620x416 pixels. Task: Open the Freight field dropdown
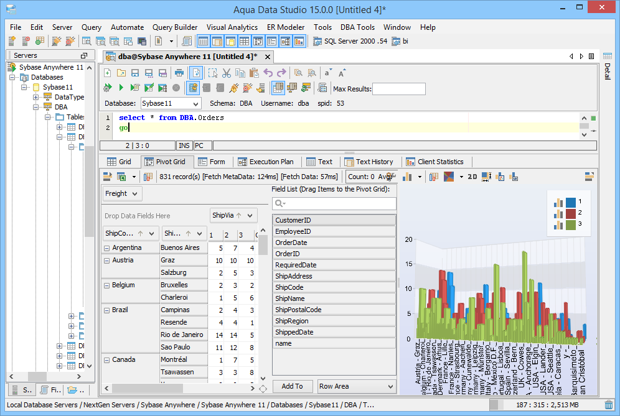[135, 193]
